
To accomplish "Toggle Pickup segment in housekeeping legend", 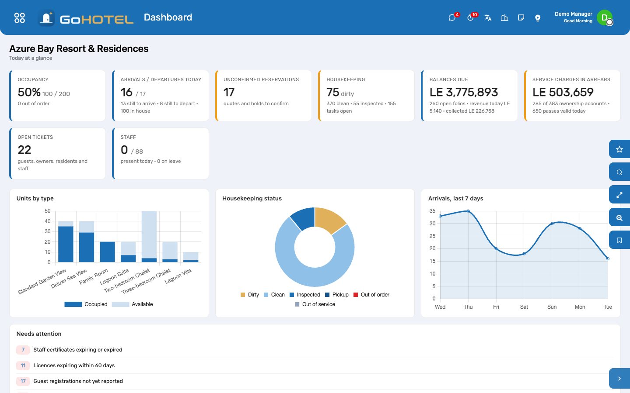I will tap(337, 295).
